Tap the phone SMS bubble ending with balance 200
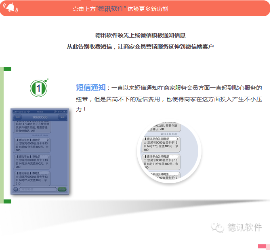 tap(32, 162)
